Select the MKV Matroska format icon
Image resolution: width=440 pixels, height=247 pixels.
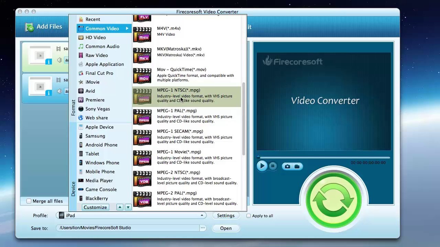142,55
